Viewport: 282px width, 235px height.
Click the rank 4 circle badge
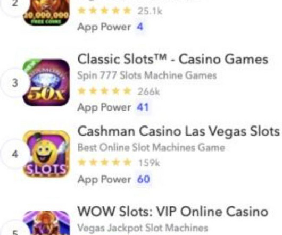pos(15,154)
